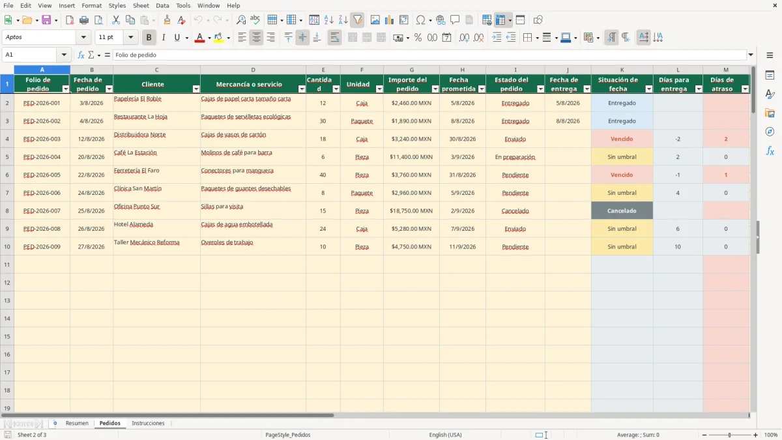Toggle Center Vertically alignment
Screen dimensions: 782x440
[302, 38]
